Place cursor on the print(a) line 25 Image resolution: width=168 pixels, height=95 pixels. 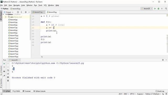pyautogui.click(x=46, y=42)
